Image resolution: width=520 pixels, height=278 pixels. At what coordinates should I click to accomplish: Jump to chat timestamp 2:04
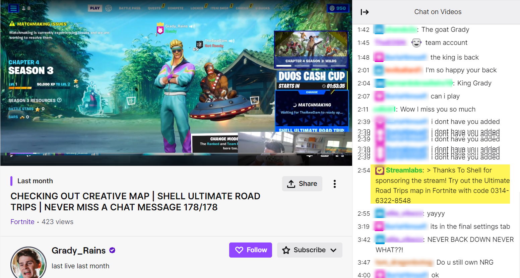(x=364, y=83)
